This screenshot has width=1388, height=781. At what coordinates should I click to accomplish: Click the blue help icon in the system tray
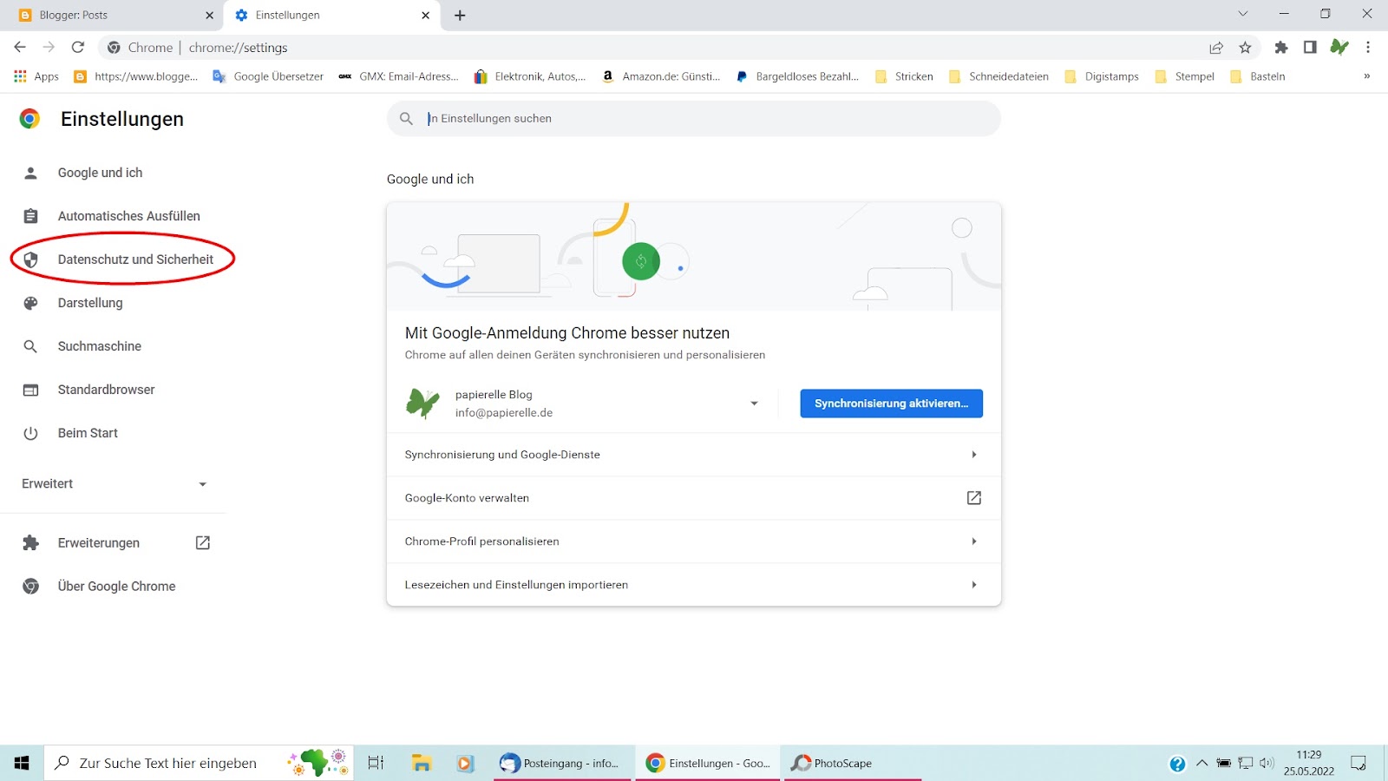[1177, 764]
